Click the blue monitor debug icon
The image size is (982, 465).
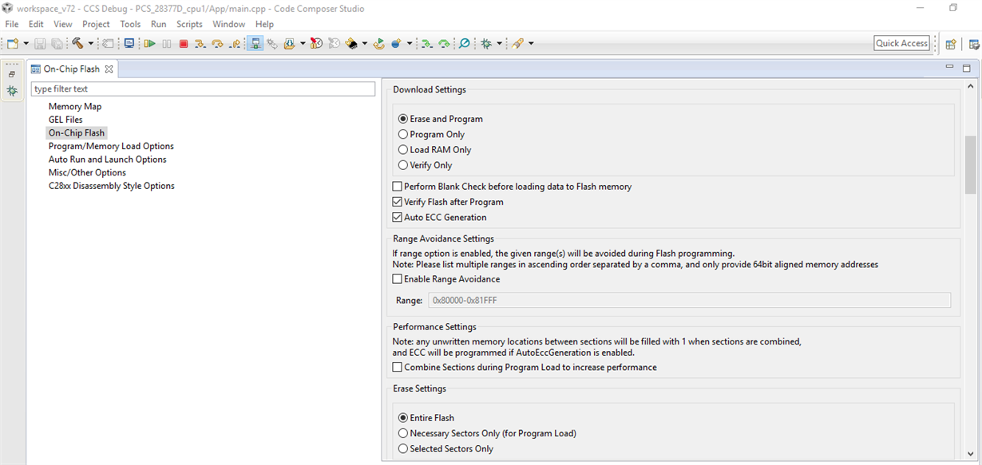coord(129,44)
